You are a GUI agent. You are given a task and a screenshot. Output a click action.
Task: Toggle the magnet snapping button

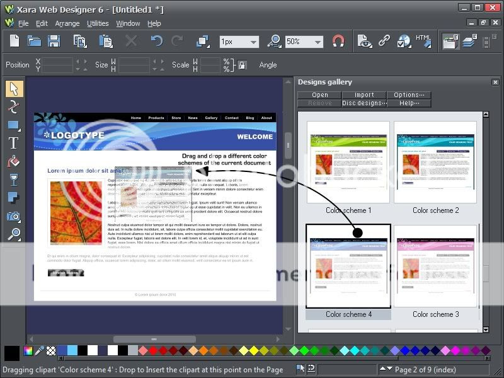tap(338, 42)
